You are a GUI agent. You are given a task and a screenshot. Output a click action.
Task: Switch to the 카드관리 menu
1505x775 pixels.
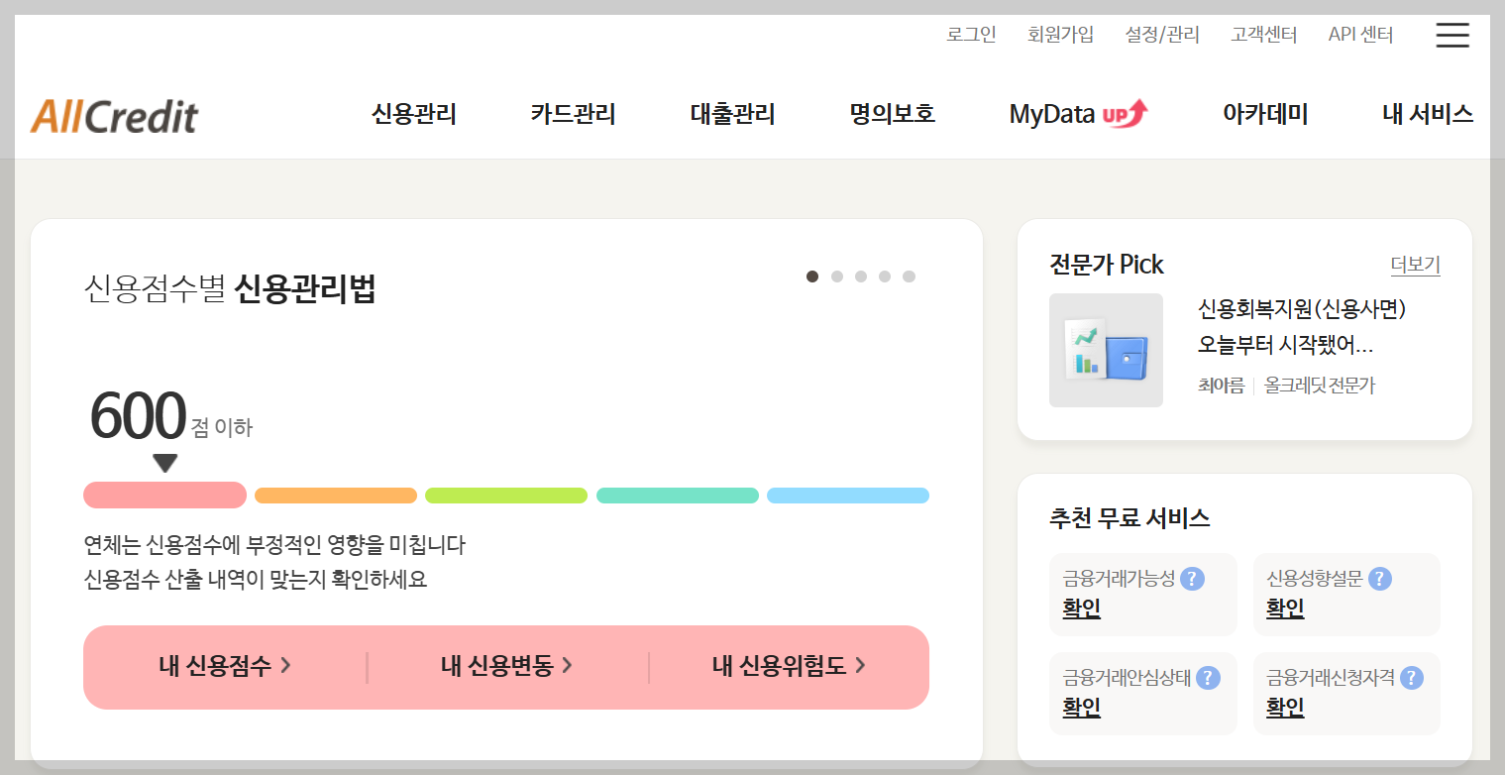coord(573,114)
